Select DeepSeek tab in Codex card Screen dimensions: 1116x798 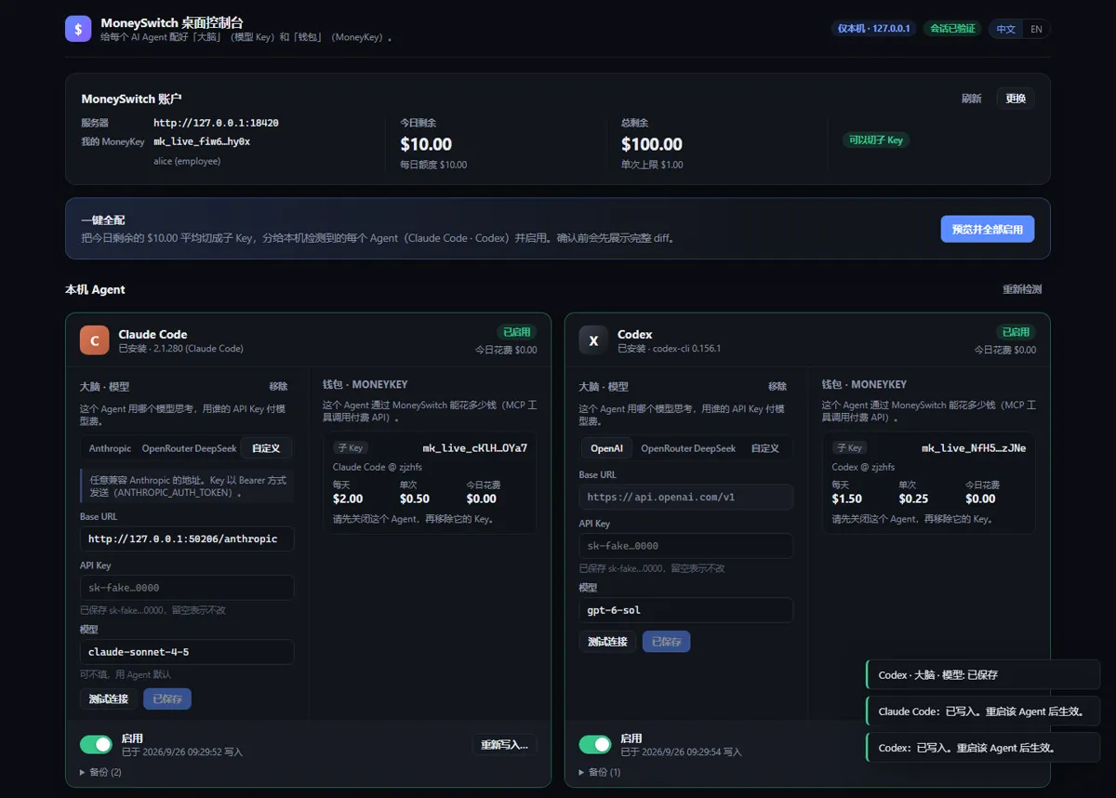[x=715, y=448]
